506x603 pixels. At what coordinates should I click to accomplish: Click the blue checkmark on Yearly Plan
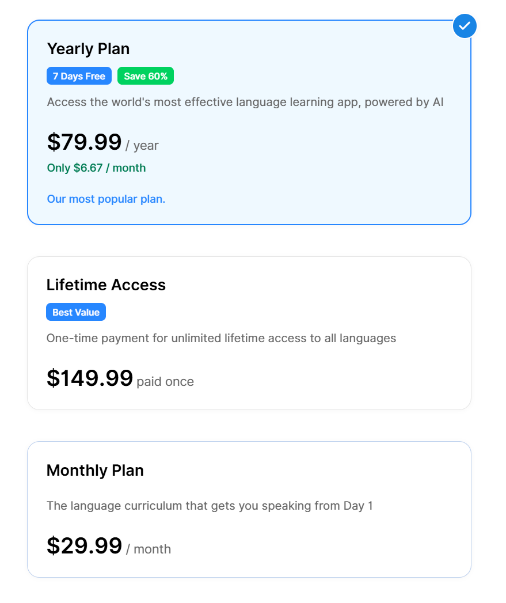[465, 26]
